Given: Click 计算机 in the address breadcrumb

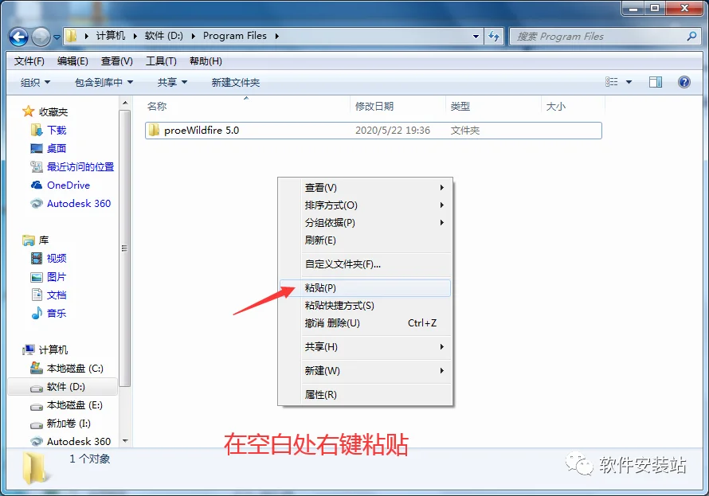Looking at the screenshot, I should tap(110, 36).
